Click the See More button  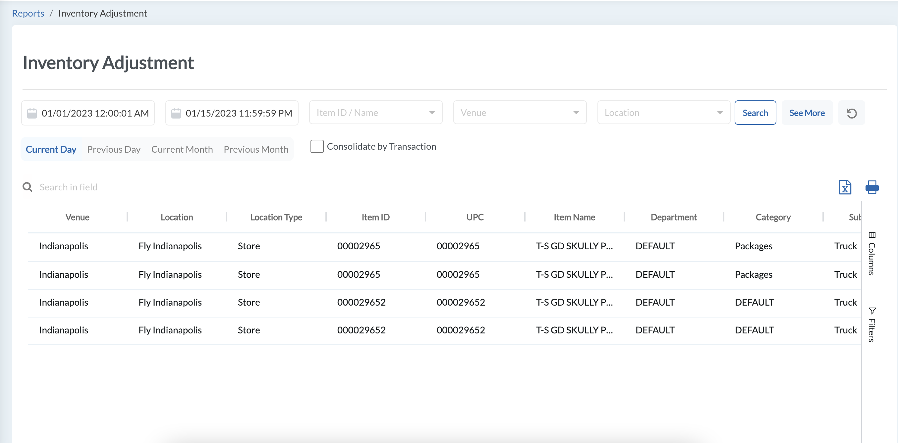(x=807, y=113)
